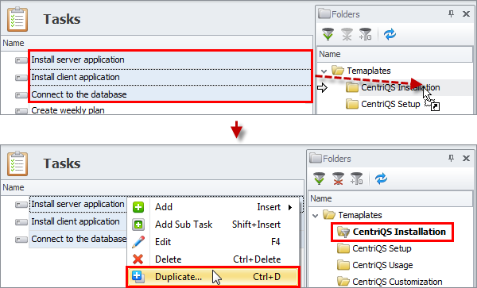Click the Name column header in bottom Tasks list

152,187
